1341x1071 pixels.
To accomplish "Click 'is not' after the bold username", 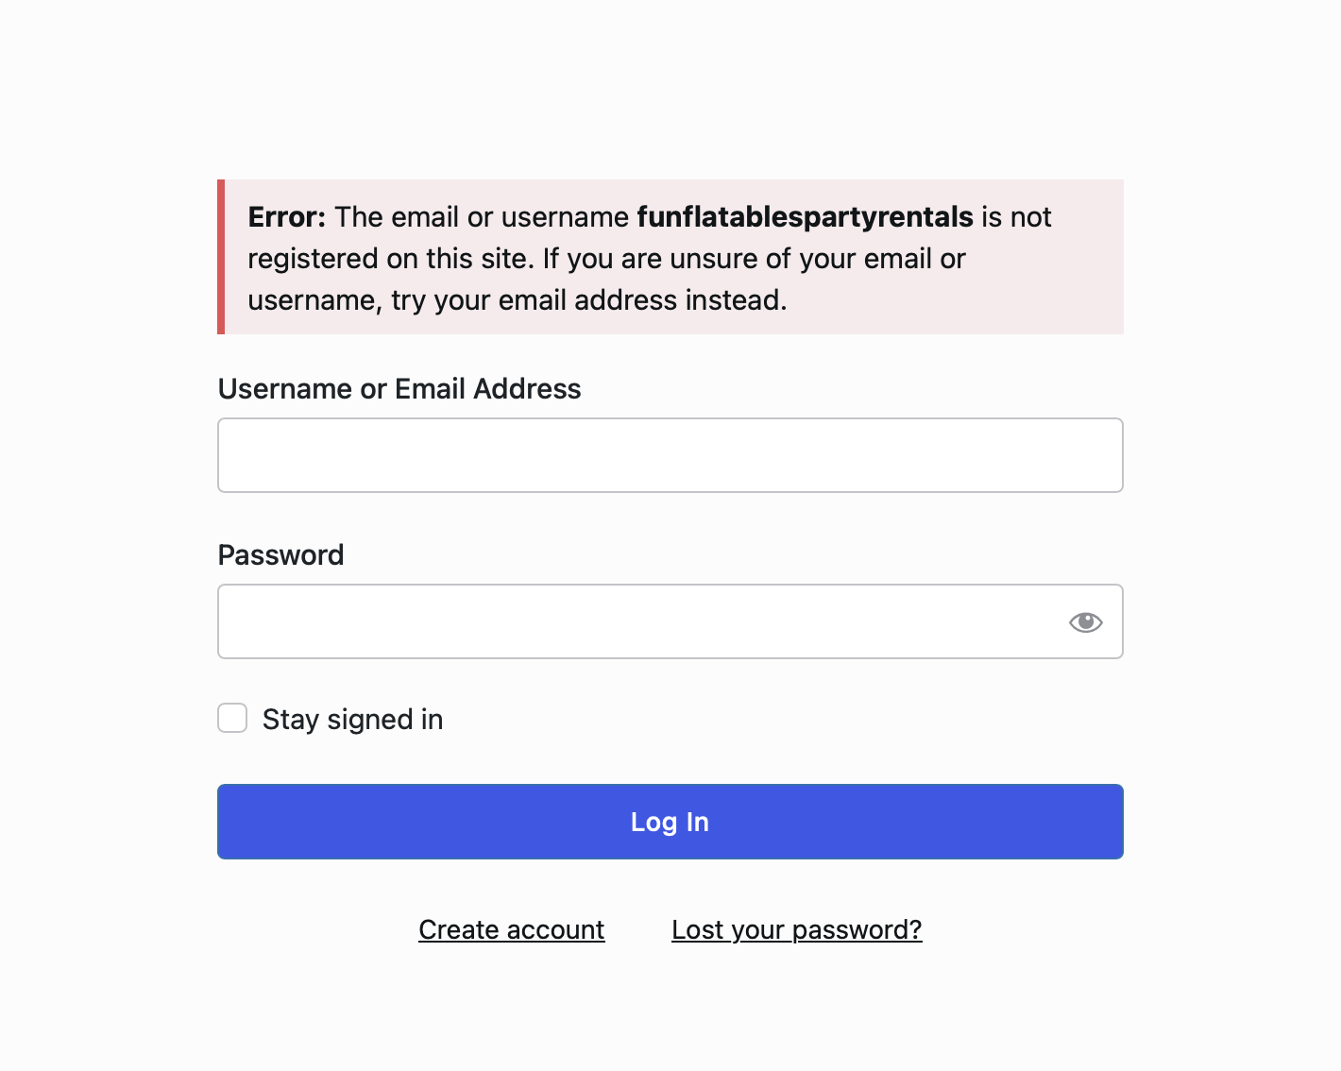I will [1016, 217].
